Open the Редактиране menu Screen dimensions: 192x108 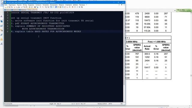pos(12,5)
